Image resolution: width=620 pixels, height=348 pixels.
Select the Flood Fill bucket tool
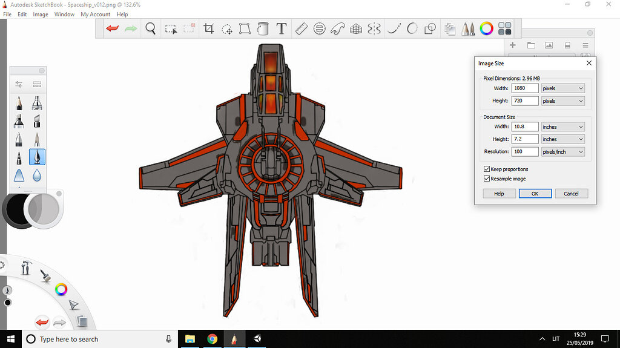[x=263, y=28]
